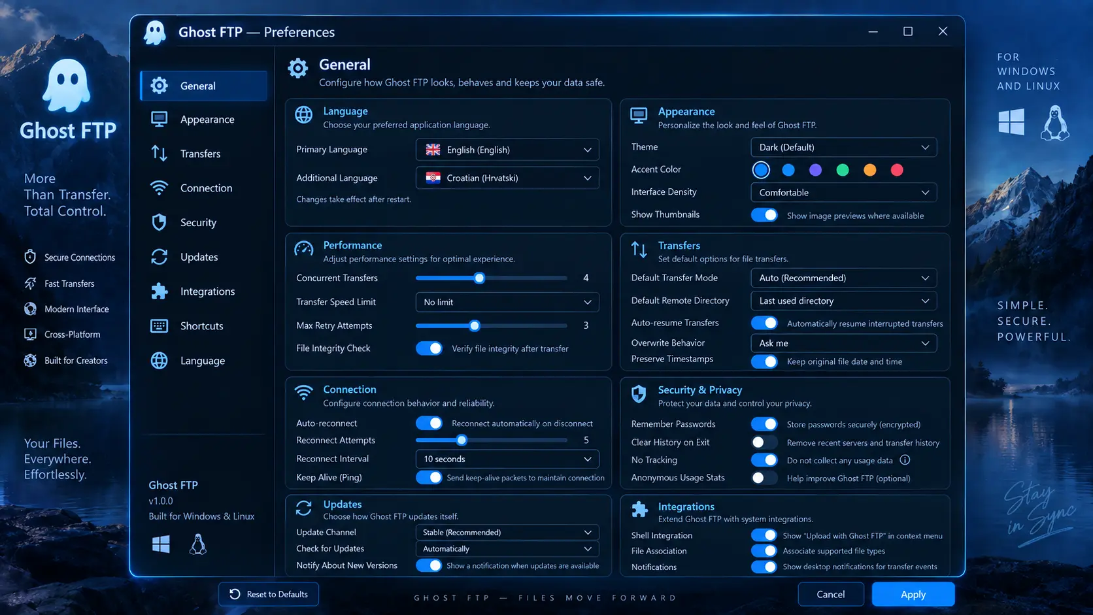Switch to the Appearance sidebar tab
The height and width of the screenshot is (615, 1093).
click(x=204, y=120)
